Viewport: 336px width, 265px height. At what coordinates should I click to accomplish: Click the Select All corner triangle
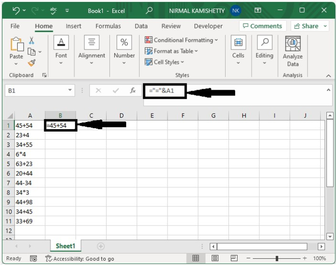(x=10, y=116)
